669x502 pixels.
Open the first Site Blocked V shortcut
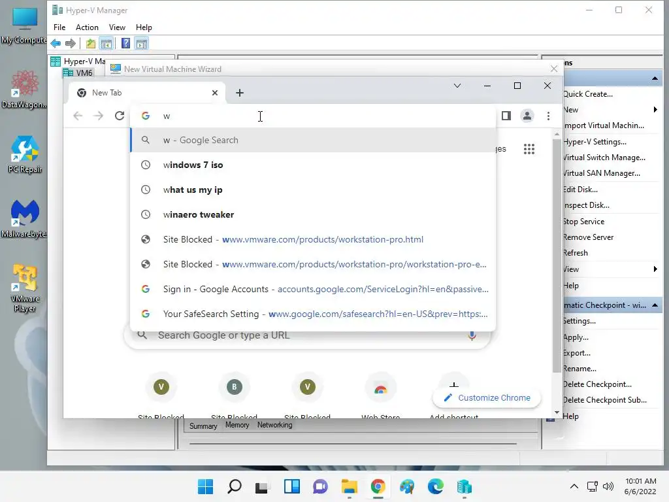point(161,397)
